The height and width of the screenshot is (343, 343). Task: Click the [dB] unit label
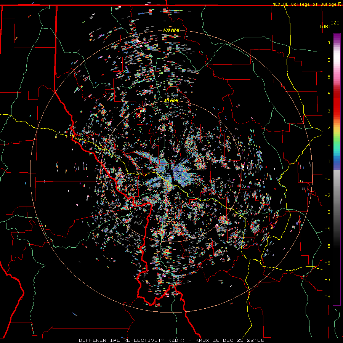pyautogui.click(x=325, y=26)
